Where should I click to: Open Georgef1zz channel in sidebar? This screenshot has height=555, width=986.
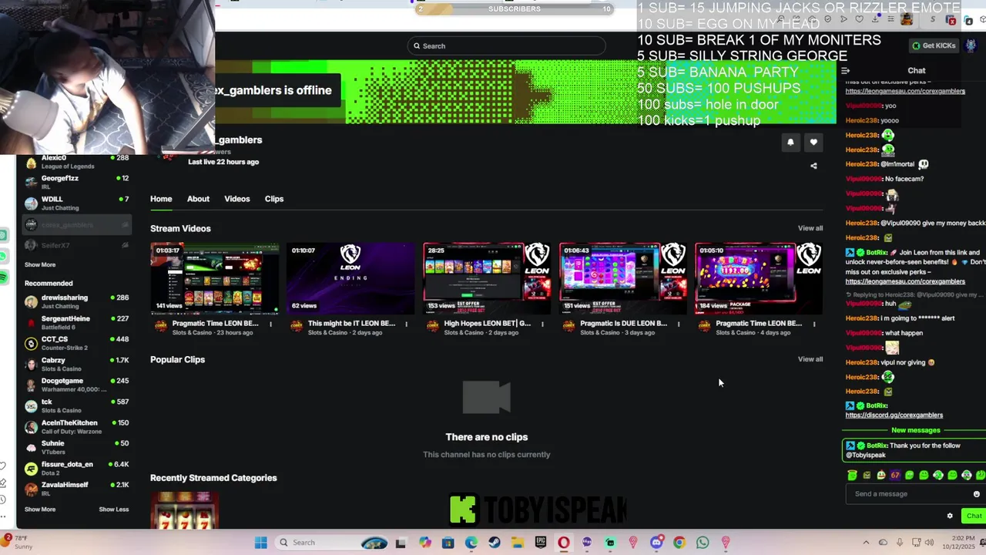tap(77, 182)
